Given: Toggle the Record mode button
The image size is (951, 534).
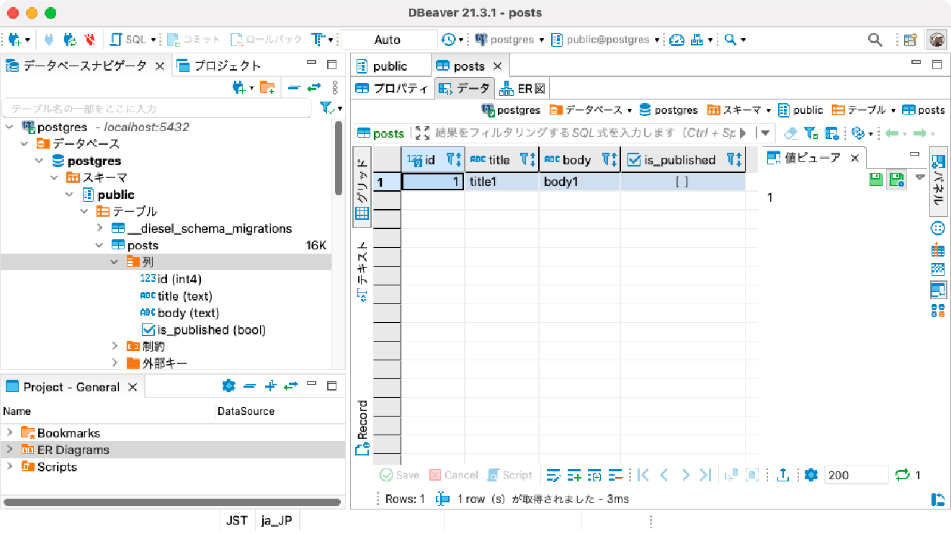Looking at the screenshot, I should coord(362,427).
